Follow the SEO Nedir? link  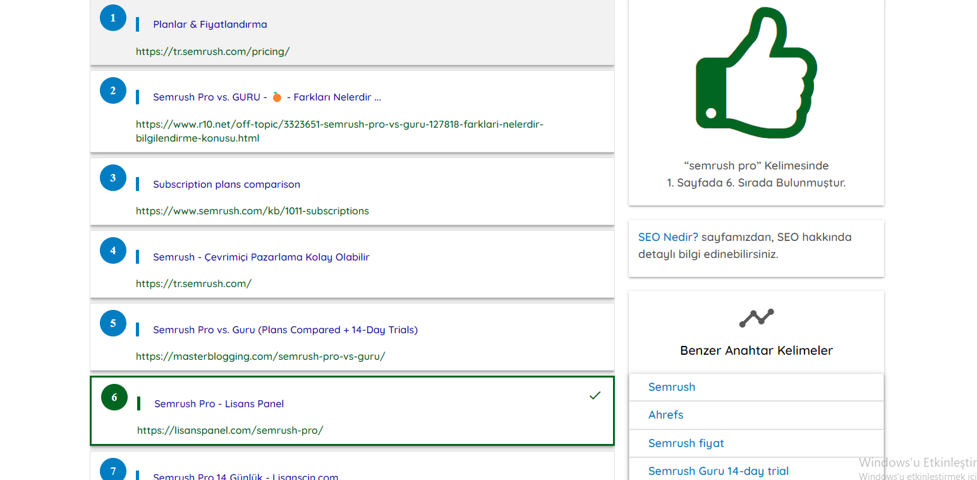coord(668,238)
